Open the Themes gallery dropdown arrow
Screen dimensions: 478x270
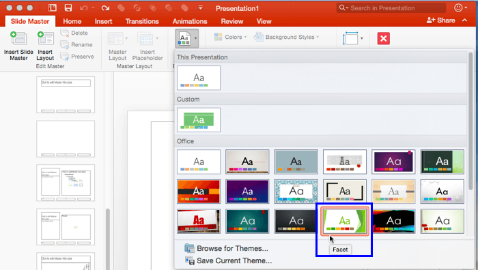[x=195, y=38]
